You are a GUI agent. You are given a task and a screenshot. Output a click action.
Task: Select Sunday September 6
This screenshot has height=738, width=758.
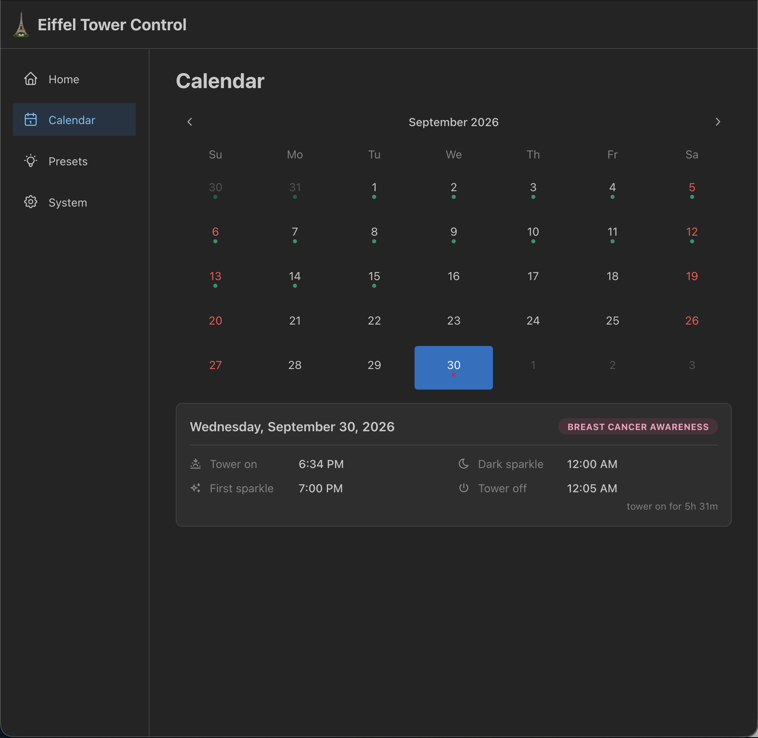215,234
